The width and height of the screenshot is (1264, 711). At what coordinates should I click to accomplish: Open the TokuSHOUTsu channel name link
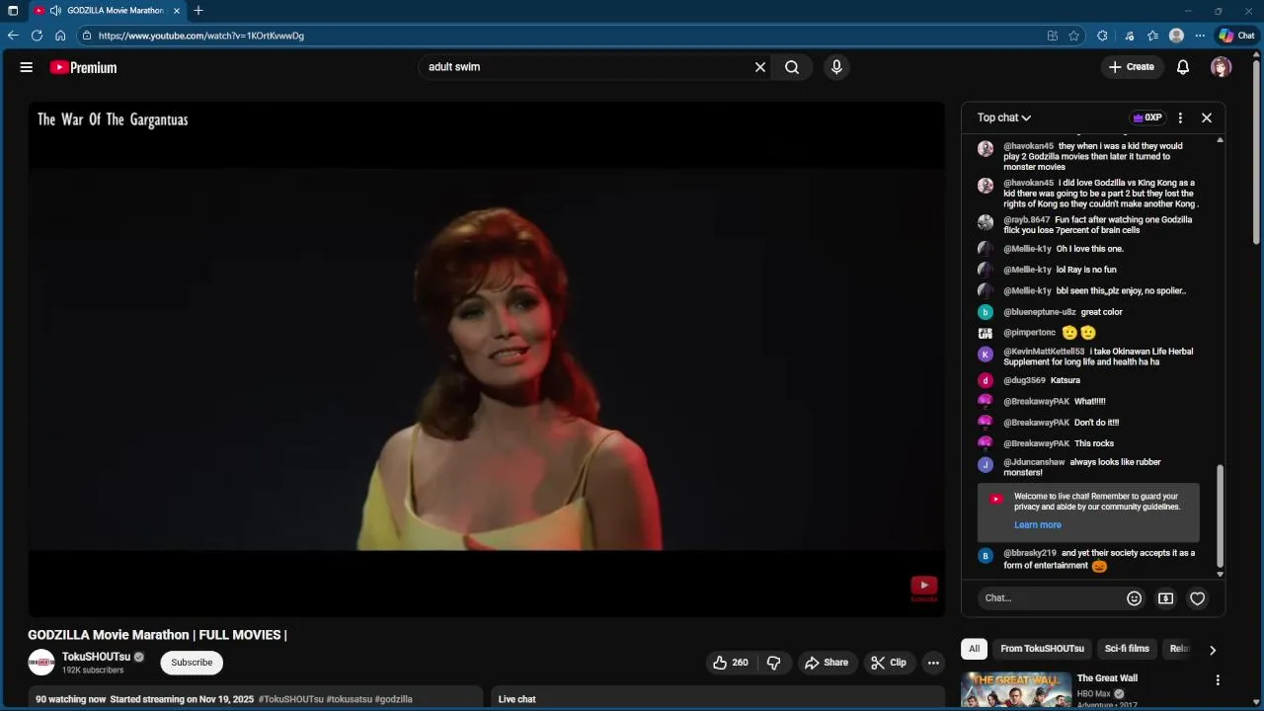(96, 657)
